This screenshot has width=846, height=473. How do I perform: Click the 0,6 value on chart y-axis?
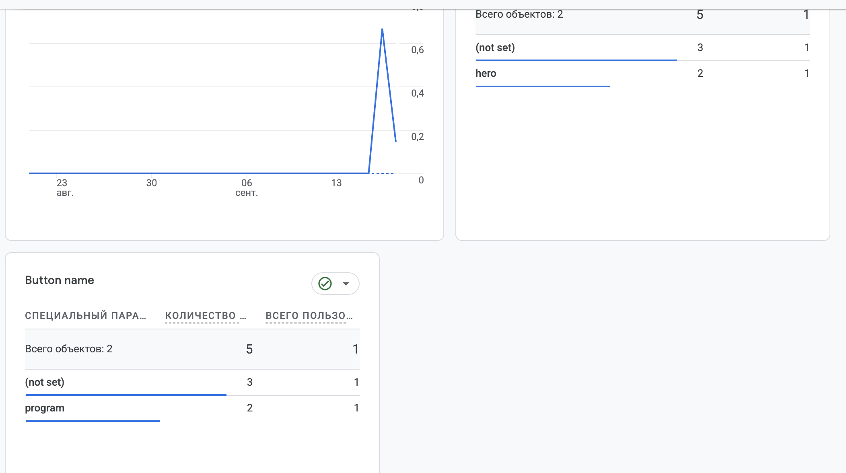pyautogui.click(x=418, y=50)
